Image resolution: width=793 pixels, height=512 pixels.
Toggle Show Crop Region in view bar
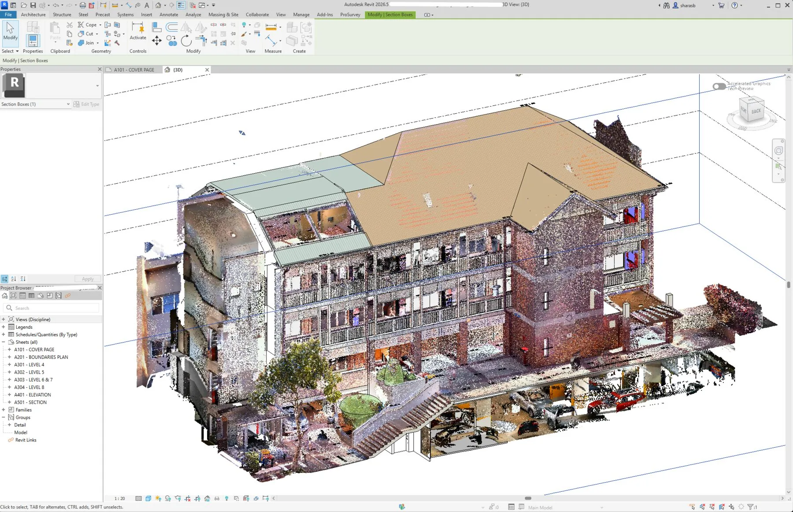(197, 498)
